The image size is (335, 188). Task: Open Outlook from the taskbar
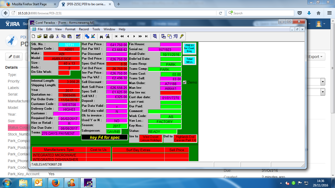(x=39, y=183)
